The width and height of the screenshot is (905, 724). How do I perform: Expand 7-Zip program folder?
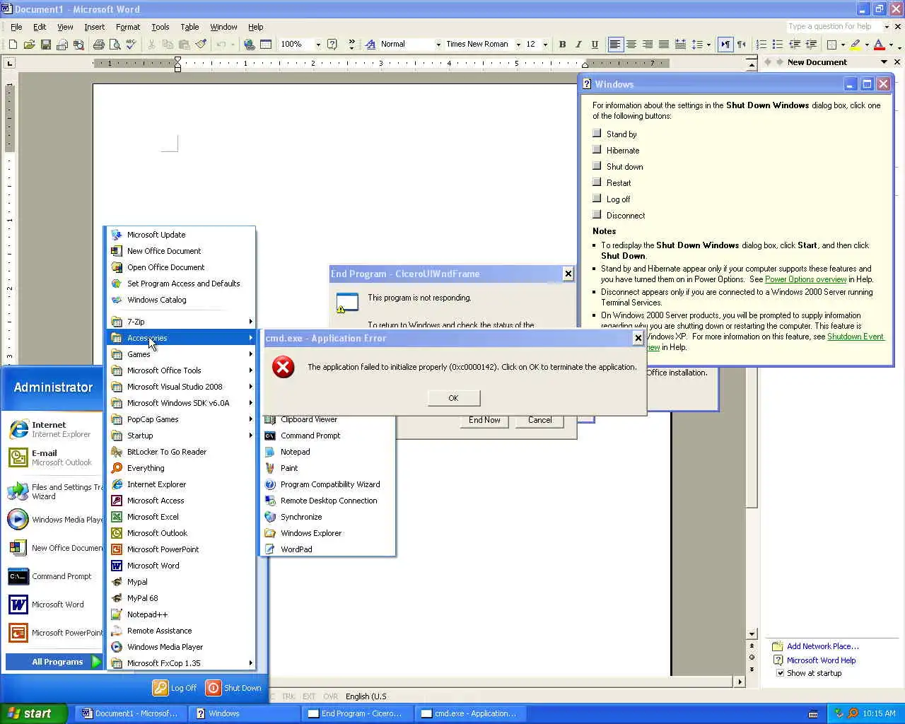pyautogui.click(x=181, y=322)
